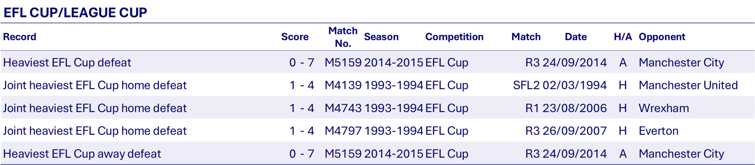Select the SFL2 match round cell
This screenshot has height=165, width=755.
pyautogui.click(x=526, y=85)
